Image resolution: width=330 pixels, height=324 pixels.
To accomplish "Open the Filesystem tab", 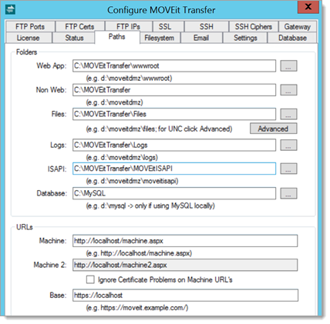I will (160, 38).
